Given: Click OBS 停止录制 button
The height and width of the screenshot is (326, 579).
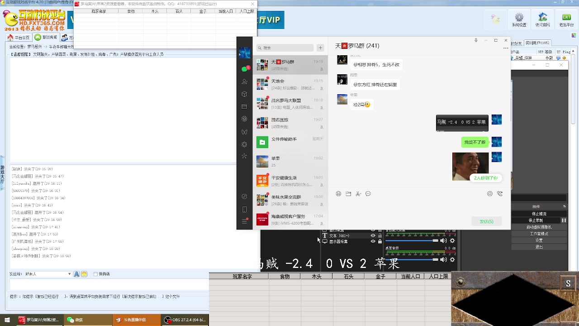Looking at the screenshot, I should pos(536,221).
